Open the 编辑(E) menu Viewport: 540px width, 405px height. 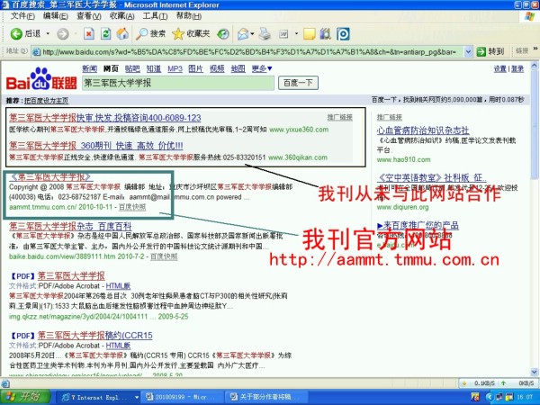pos(56,16)
